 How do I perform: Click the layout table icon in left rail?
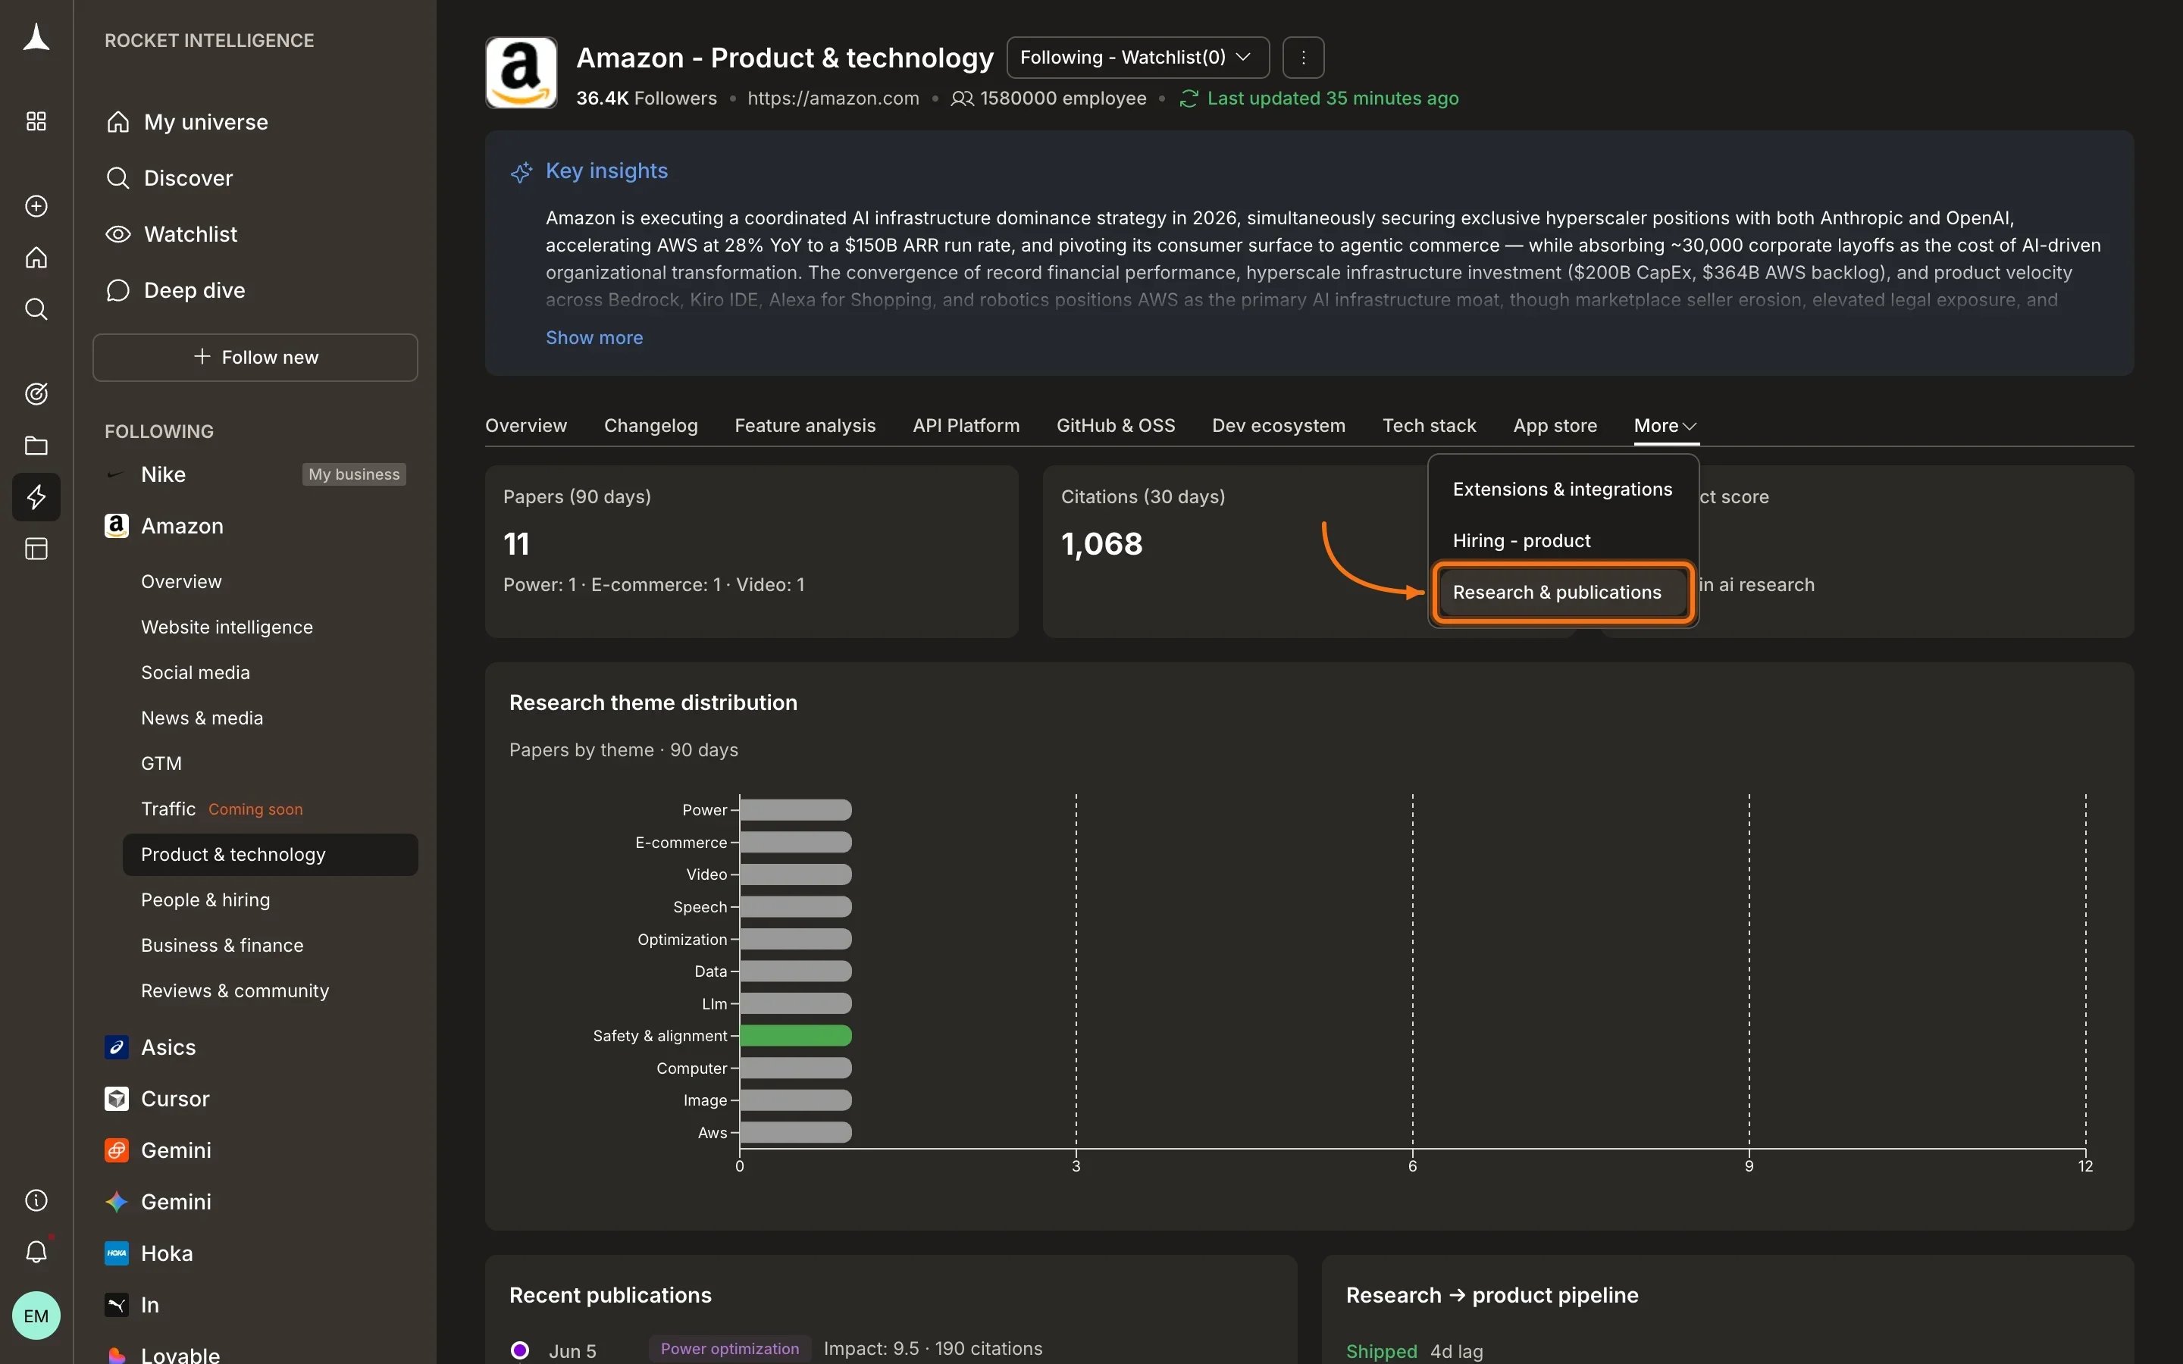tap(36, 549)
